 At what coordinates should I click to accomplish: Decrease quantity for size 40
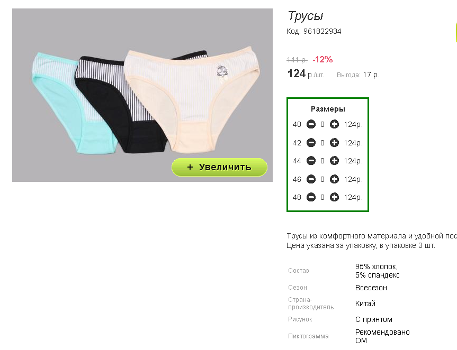coord(311,125)
